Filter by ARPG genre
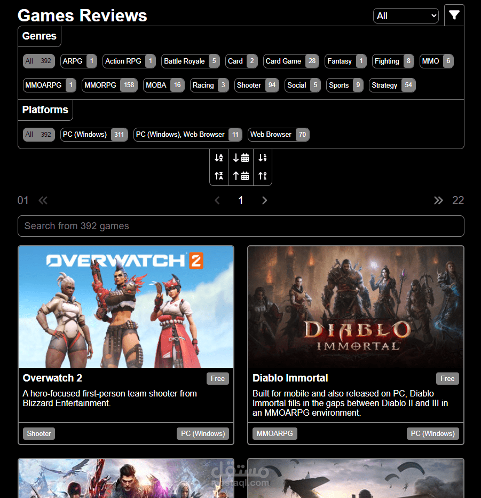The width and height of the screenshot is (481, 498). tap(78, 61)
